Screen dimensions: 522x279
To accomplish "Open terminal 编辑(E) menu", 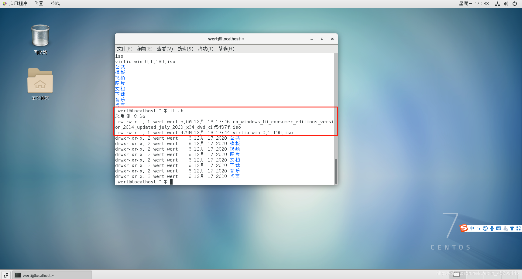I will [145, 49].
